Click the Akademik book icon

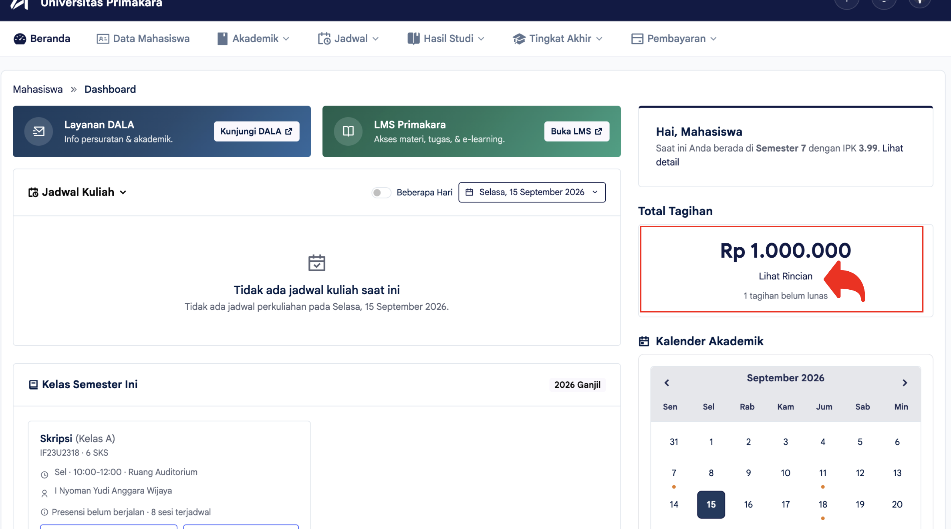coord(222,39)
